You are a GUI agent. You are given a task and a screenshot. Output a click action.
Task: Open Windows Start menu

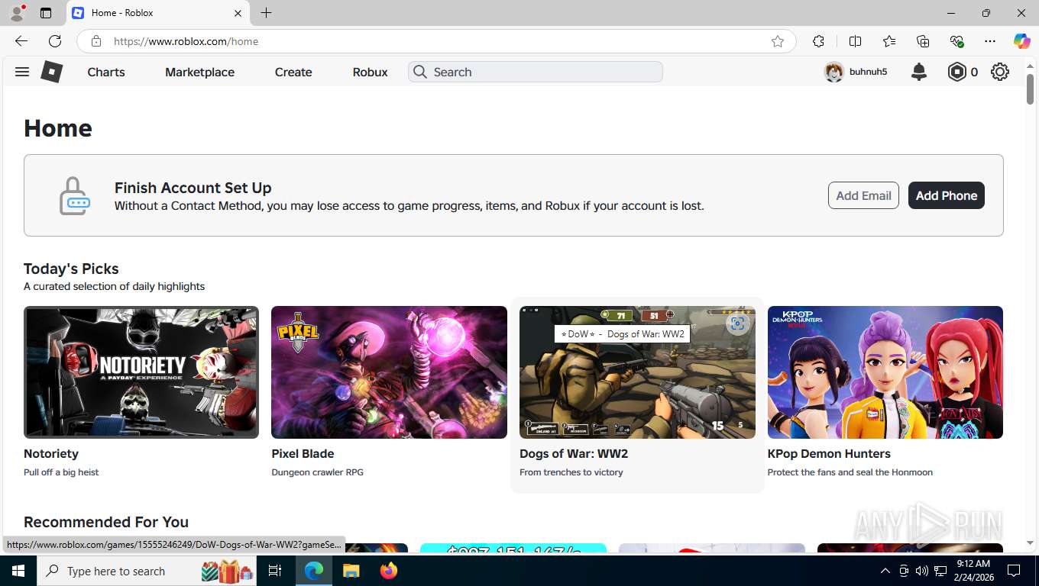pos(18,571)
